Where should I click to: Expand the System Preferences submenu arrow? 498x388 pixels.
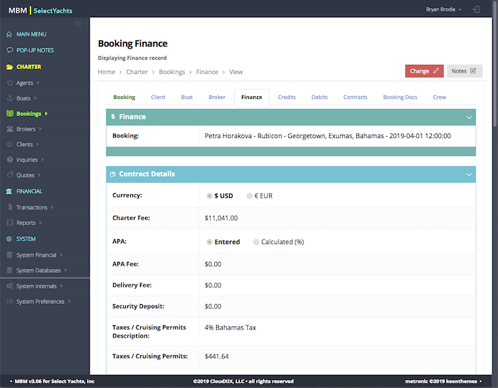(69, 301)
